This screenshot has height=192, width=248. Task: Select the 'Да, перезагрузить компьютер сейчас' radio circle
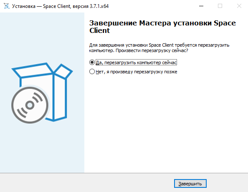pos(92,62)
